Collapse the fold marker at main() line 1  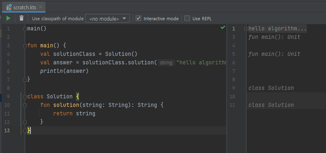click(x=25, y=29)
